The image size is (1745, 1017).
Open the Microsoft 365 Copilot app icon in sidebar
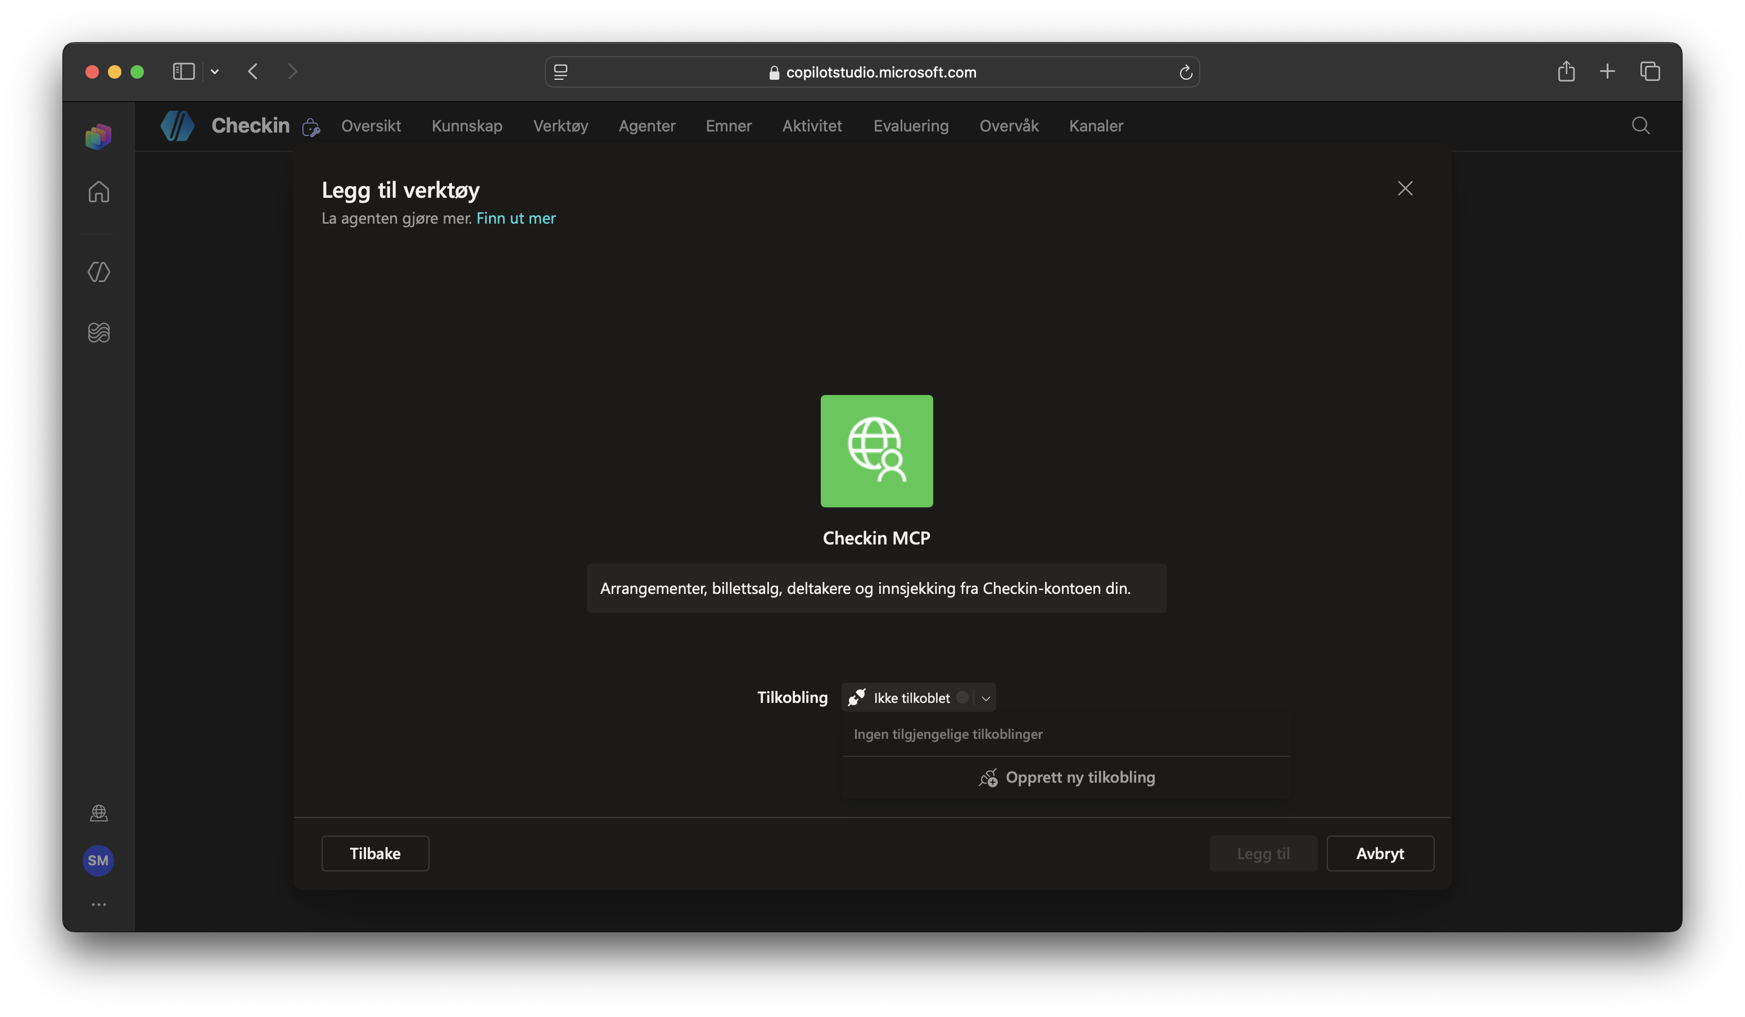point(98,137)
